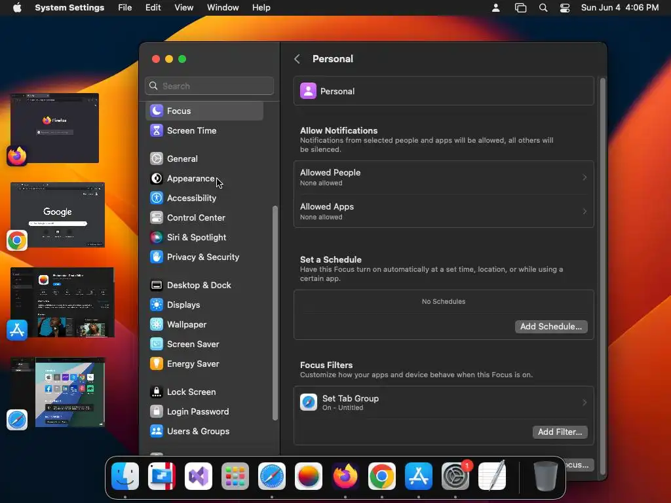Launch Google Chrome from the Dock
This screenshot has height=503, width=671.
382,476
